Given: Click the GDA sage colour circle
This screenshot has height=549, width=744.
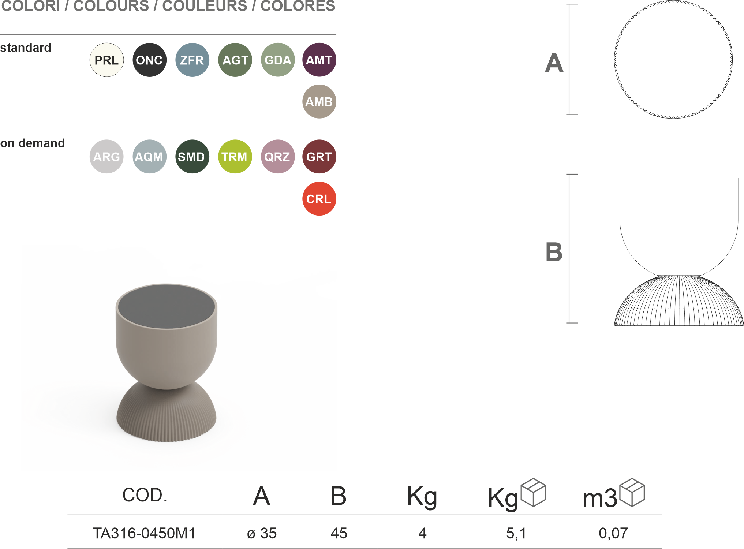Looking at the screenshot, I should [x=278, y=60].
